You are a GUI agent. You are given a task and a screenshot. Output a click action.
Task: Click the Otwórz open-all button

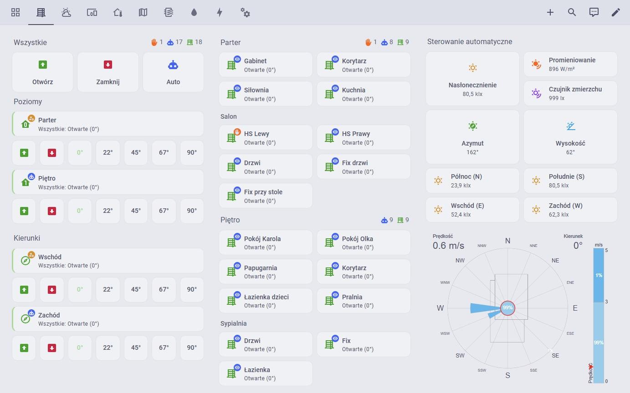(43, 72)
